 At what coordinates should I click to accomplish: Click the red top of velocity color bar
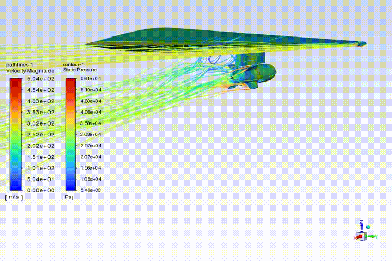(x=16, y=81)
